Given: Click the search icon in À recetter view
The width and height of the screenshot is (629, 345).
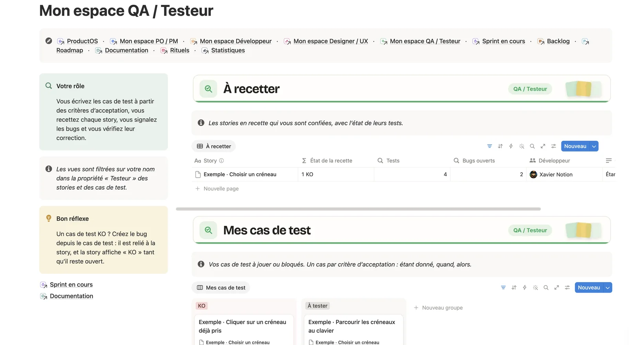Looking at the screenshot, I should pyautogui.click(x=532, y=146).
